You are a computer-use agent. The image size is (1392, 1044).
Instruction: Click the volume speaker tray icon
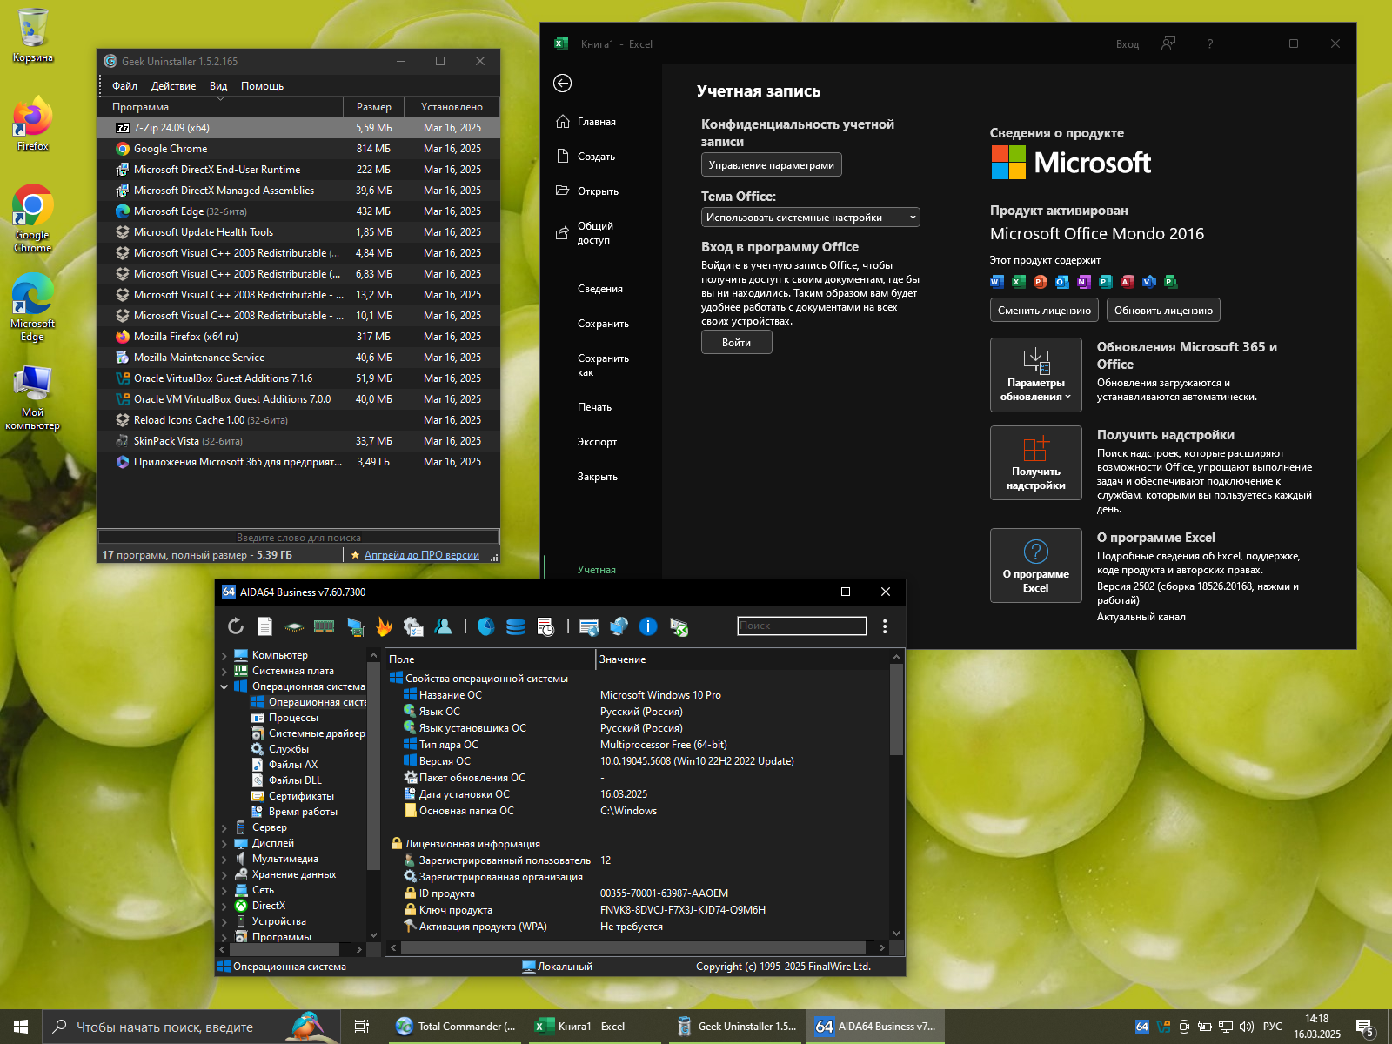(1247, 1027)
